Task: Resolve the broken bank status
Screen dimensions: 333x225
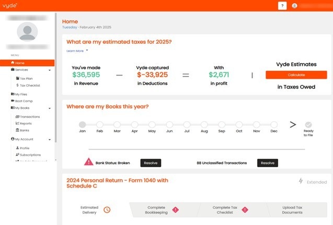Action: [151, 163]
